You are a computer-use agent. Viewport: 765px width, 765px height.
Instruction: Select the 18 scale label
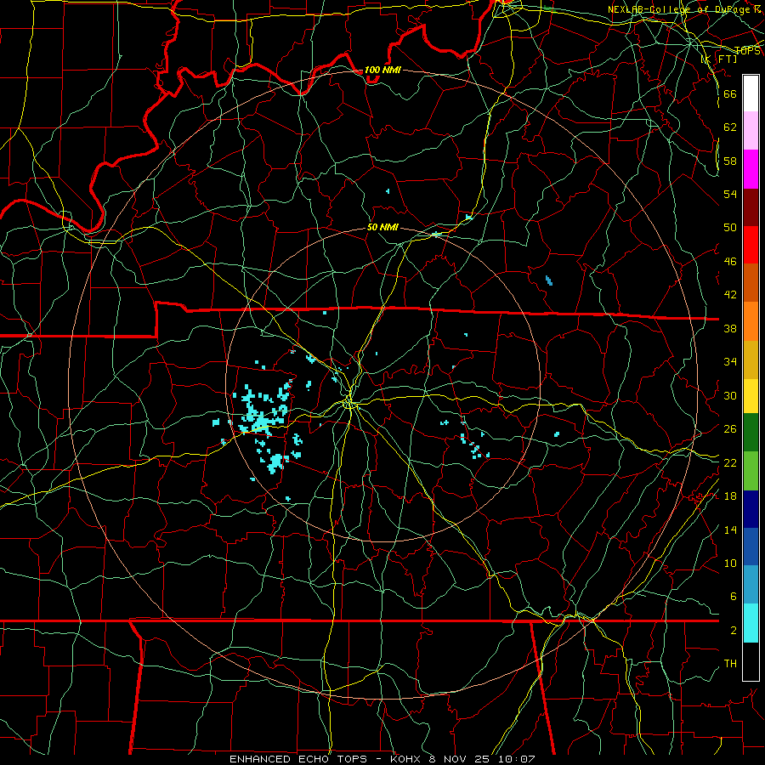pyautogui.click(x=730, y=496)
